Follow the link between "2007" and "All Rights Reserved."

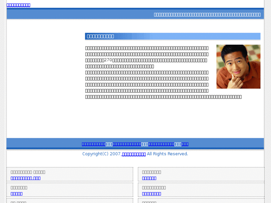(x=133, y=154)
